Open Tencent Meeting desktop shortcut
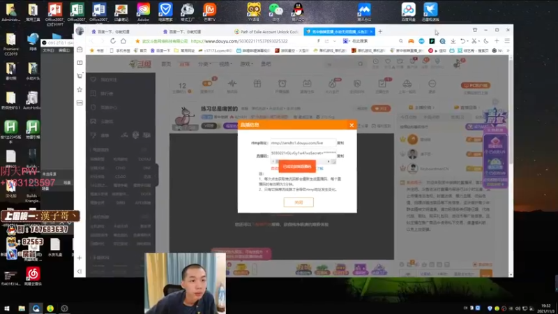 (x=364, y=12)
